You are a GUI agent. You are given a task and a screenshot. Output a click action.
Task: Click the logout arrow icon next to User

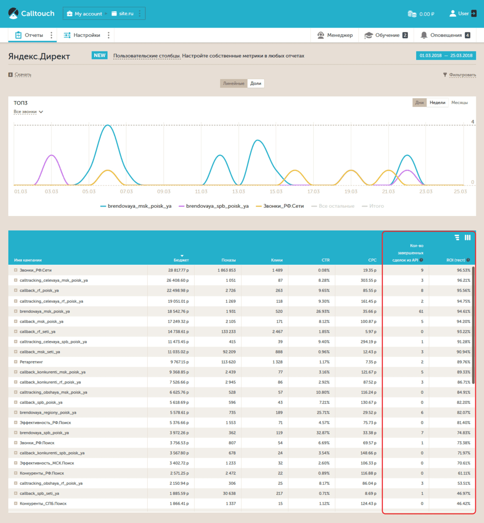pyautogui.click(x=474, y=14)
